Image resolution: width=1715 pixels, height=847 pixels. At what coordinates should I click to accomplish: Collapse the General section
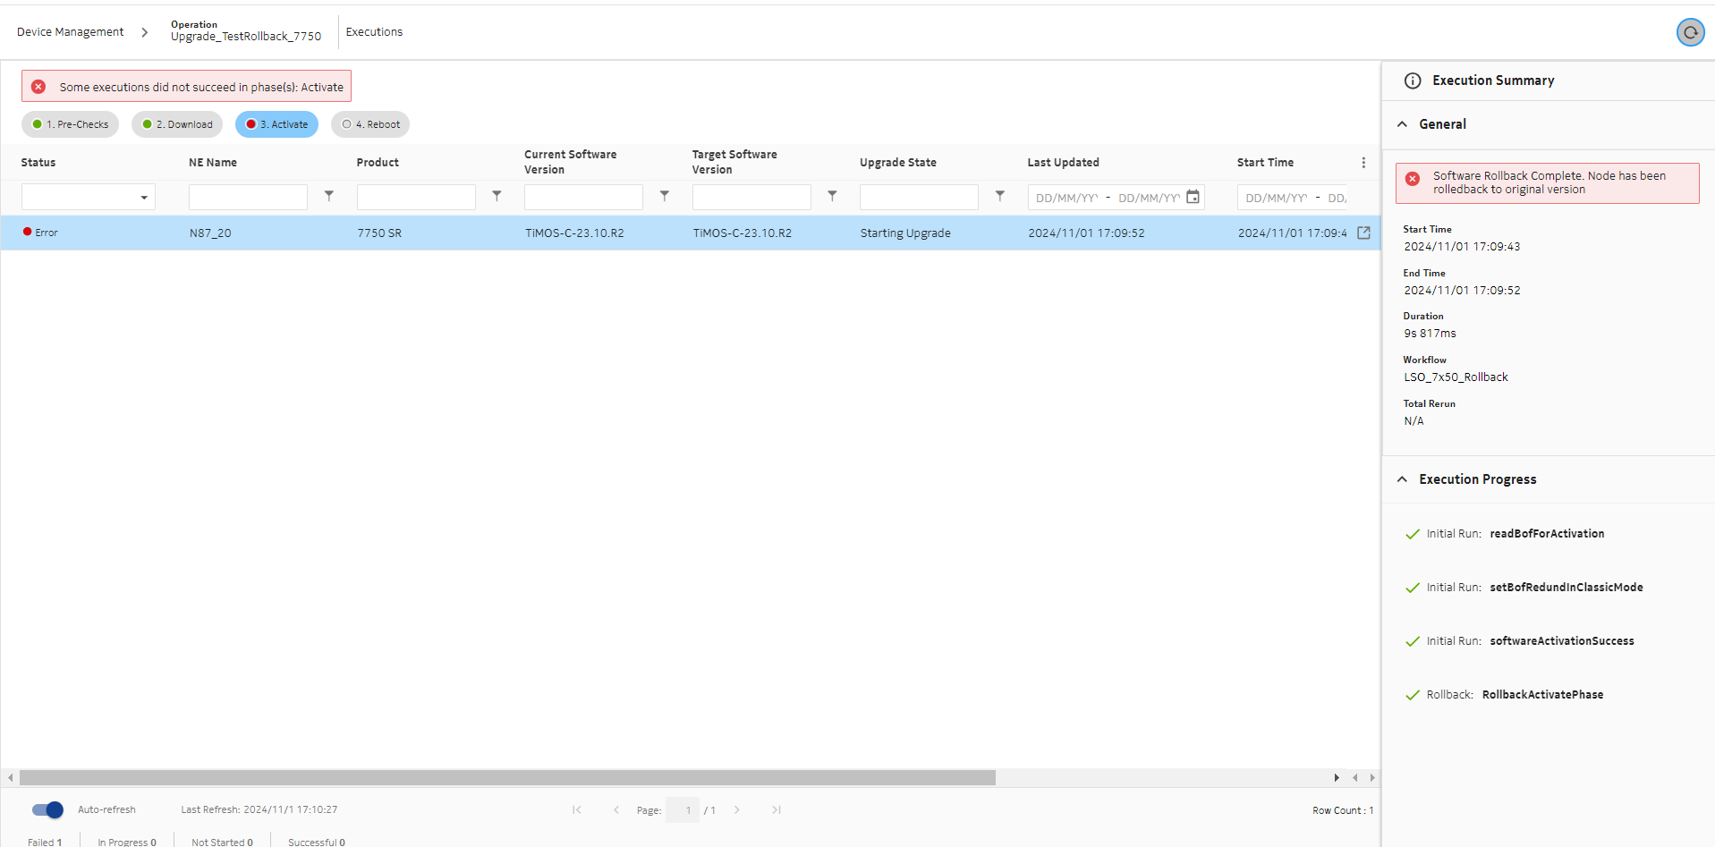pos(1402,124)
